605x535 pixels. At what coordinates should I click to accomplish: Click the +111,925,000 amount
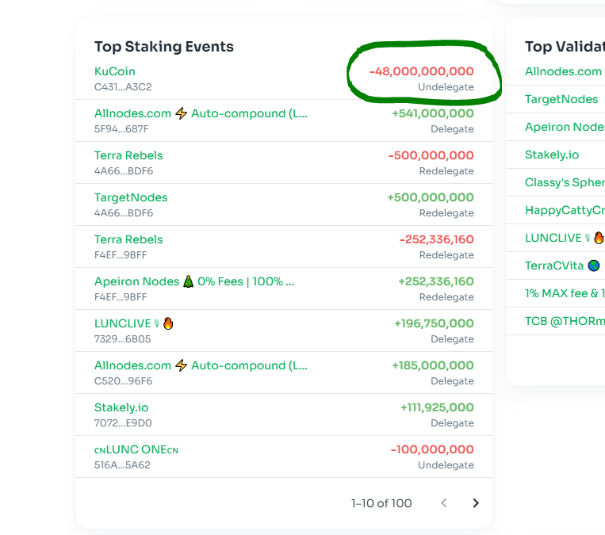pyautogui.click(x=437, y=407)
